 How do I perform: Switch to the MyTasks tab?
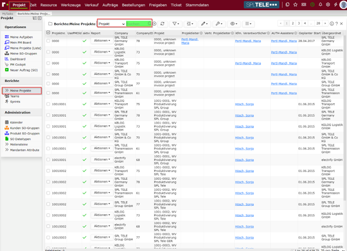click(x=7, y=14)
